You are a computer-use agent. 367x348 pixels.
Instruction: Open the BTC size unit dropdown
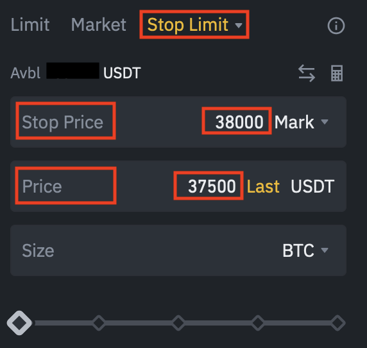tap(305, 250)
